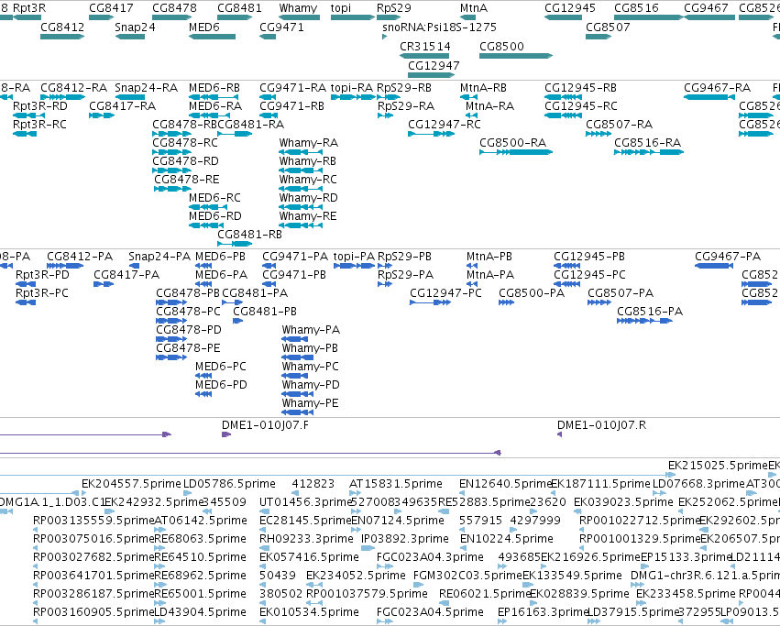The image size is (780, 626).
Task: Select the RE68063.5prime label
Action: tap(201, 538)
